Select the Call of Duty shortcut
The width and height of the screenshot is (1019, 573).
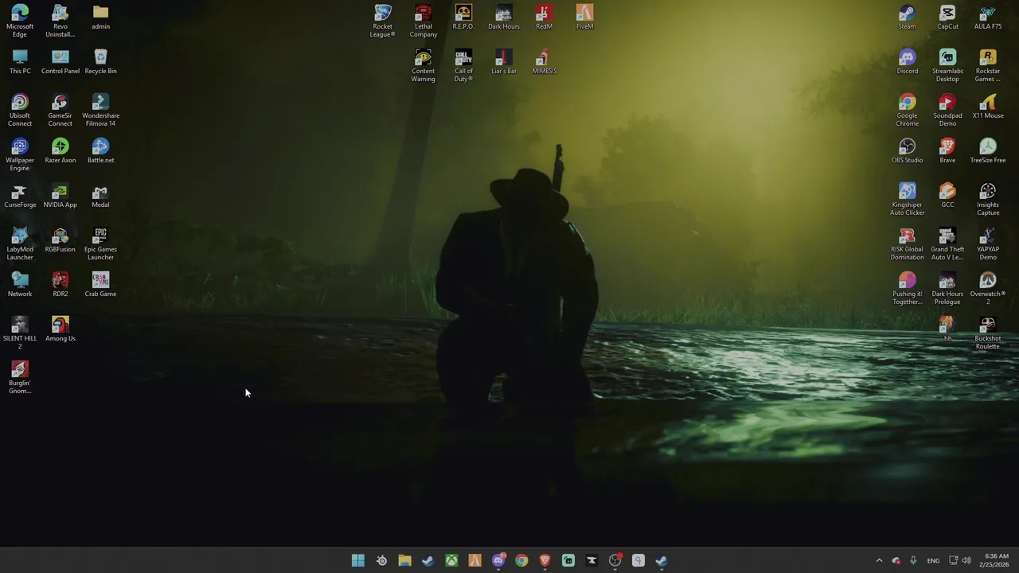tap(463, 65)
